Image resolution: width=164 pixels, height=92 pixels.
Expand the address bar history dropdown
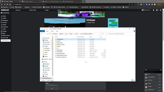click(100, 34)
